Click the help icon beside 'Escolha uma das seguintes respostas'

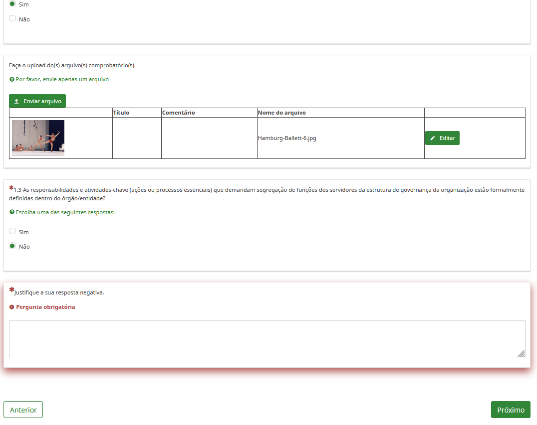coord(11,212)
